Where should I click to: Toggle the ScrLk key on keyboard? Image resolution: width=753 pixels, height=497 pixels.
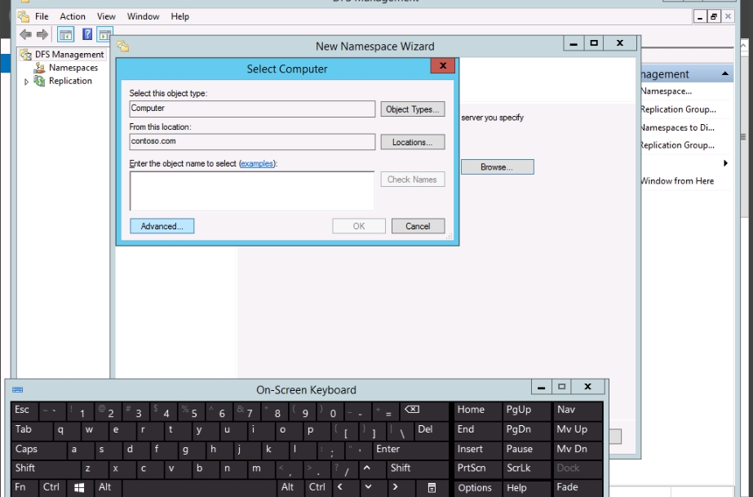click(527, 468)
